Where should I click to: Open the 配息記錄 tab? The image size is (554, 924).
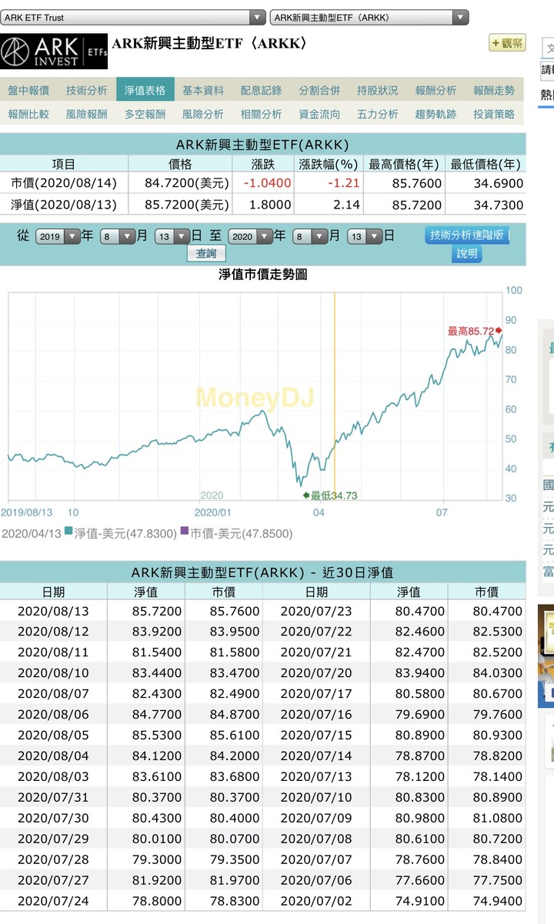coord(262,90)
